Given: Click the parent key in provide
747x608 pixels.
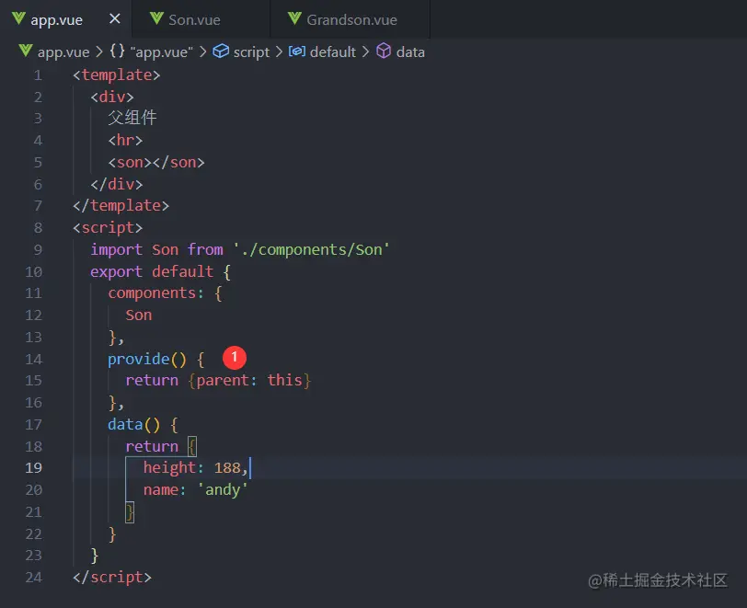Looking at the screenshot, I should click(x=223, y=381).
